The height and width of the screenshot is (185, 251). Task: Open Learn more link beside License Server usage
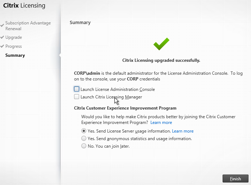pos(183,131)
